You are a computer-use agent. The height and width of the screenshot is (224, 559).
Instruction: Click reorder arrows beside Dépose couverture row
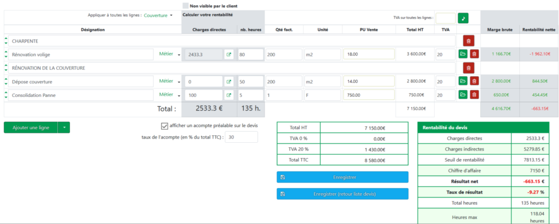[6, 81]
